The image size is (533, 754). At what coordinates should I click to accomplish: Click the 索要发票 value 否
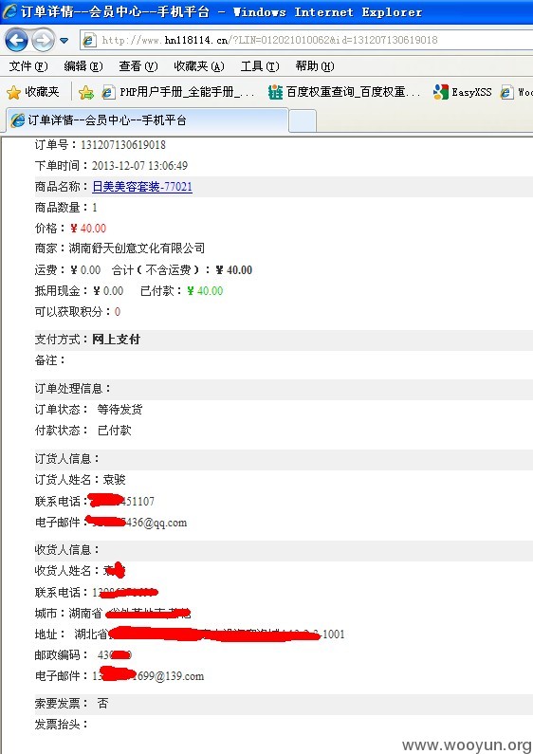(x=102, y=704)
